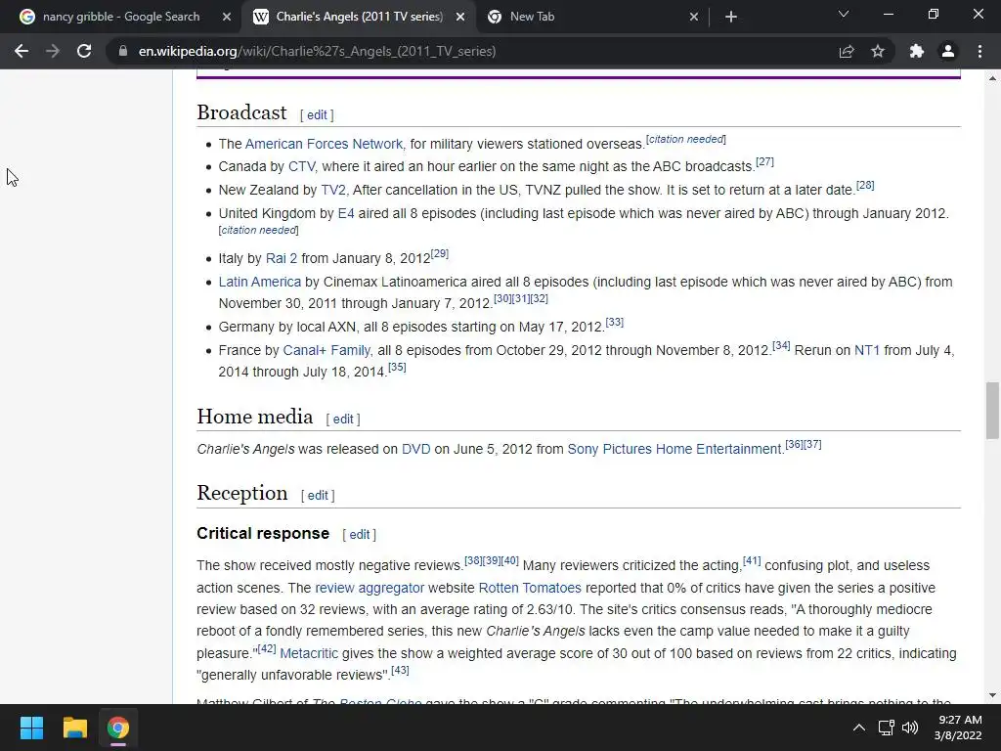View site info via lock icon
The width and height of the screenshot is (1001, 751).
point(123,51)
